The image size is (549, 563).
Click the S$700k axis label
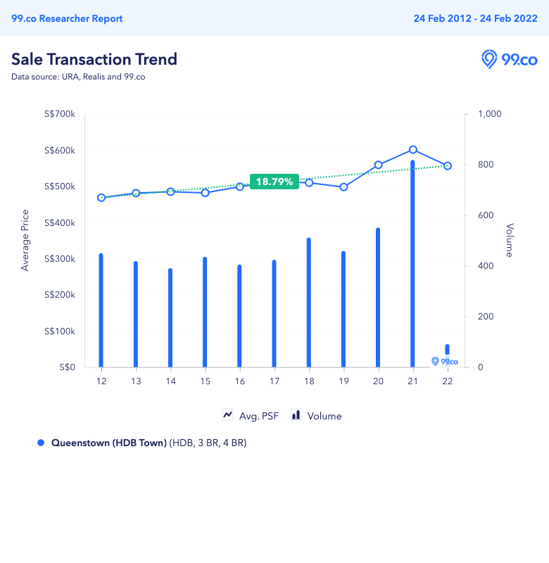(60, 114)
